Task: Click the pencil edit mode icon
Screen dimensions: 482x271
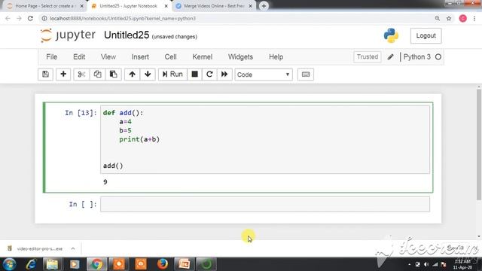Action: pos(390,57)
